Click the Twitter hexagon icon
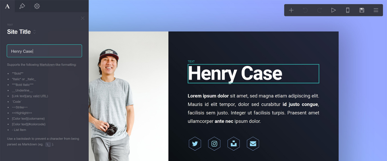Viewport: 387px width, 161px height. [195, 144]
